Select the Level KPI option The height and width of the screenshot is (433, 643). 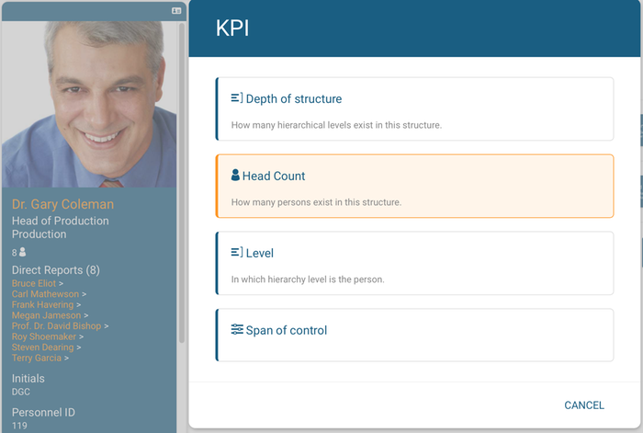[x=414, y=263]
